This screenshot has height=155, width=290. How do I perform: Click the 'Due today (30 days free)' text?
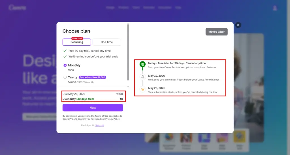pos(78,99)
